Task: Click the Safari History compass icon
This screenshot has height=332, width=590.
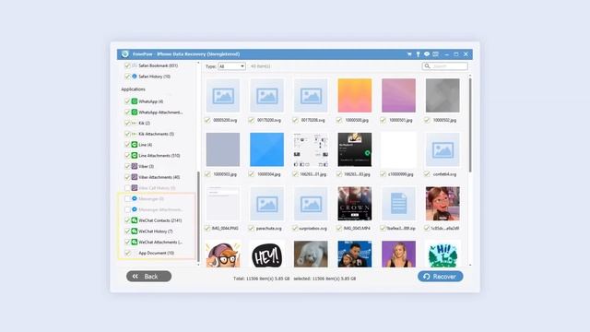Action: click(135, 76)
